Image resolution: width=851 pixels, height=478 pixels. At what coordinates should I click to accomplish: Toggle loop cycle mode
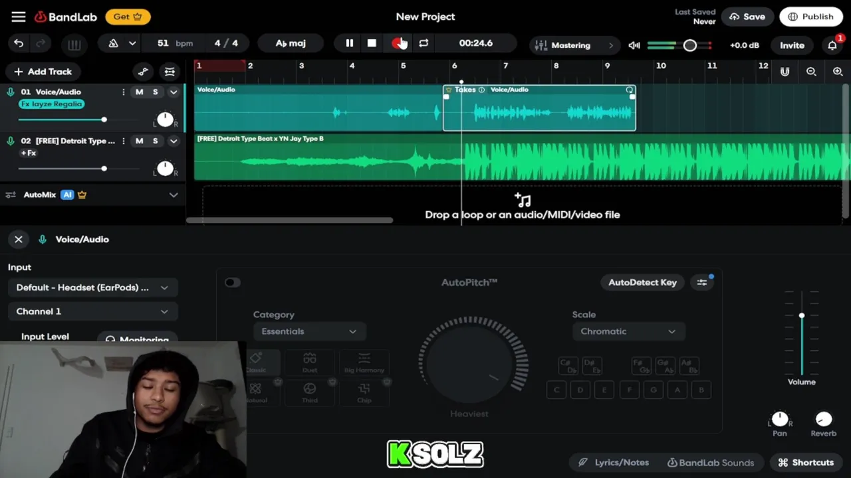[x=424, y=43]
